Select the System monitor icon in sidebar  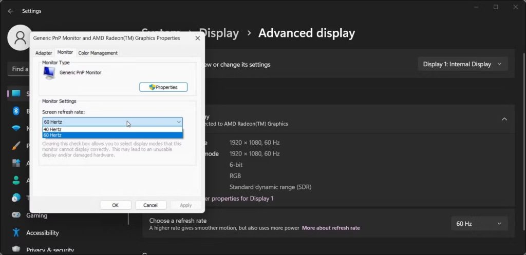pos(16,93)
